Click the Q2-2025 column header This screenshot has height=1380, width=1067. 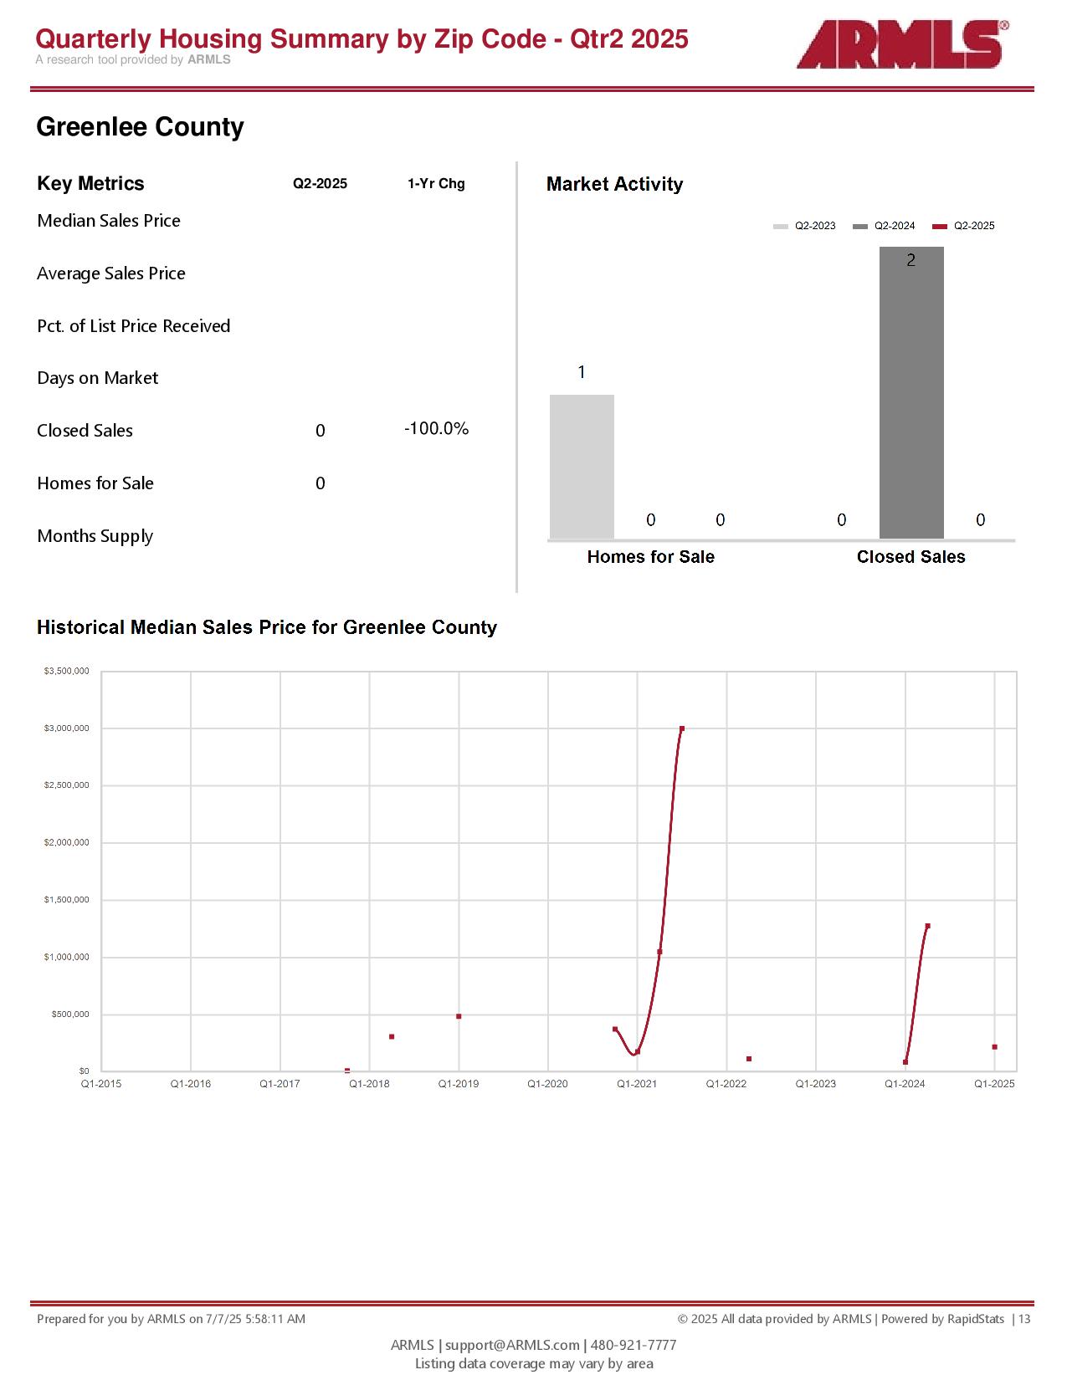[320, 184]
